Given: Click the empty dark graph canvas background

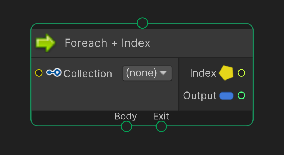Looking at the screenshot, I should click(142, 143).
